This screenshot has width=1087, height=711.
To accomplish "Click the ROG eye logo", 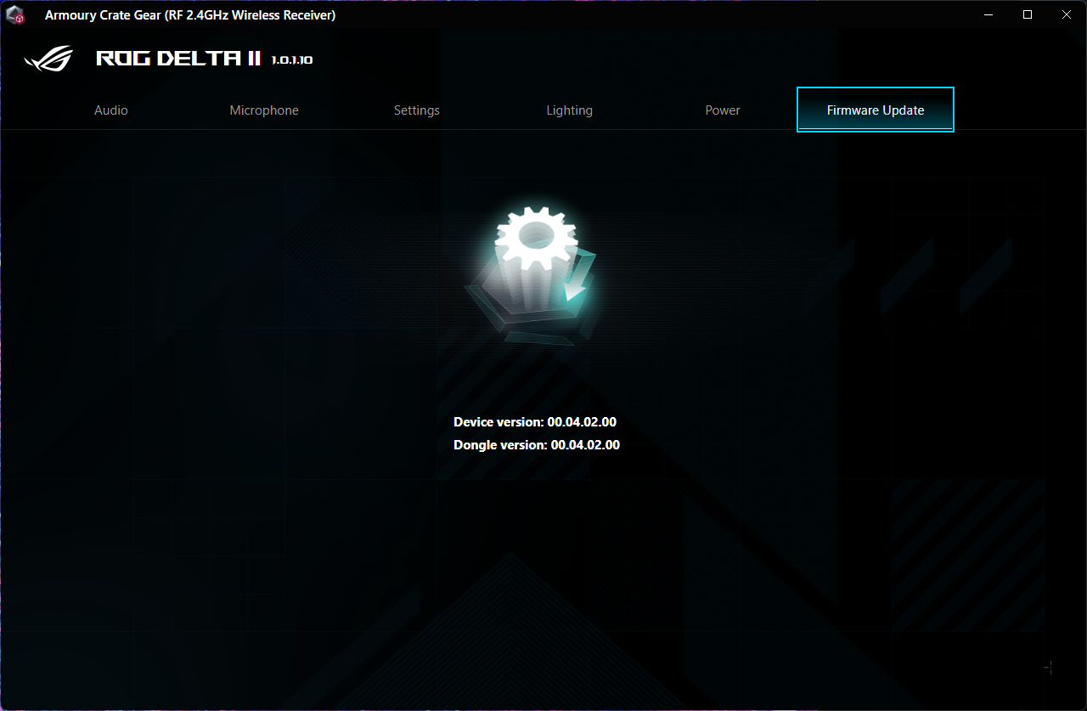I will click(x=49, y=59).
